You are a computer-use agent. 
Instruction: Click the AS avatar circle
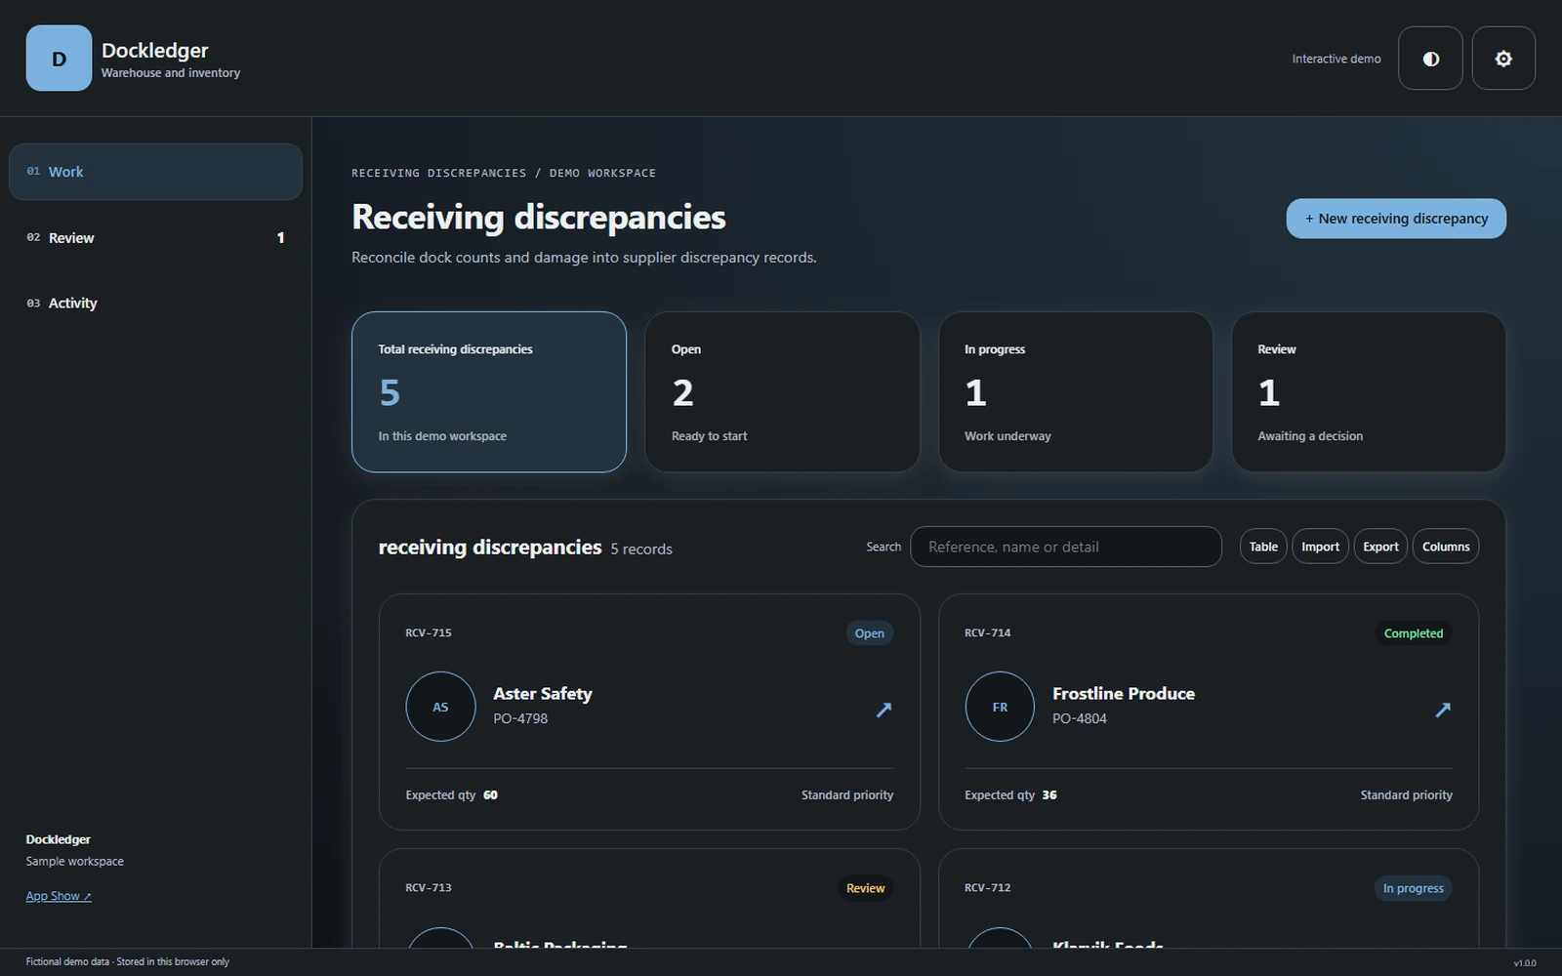pos(440,707)
